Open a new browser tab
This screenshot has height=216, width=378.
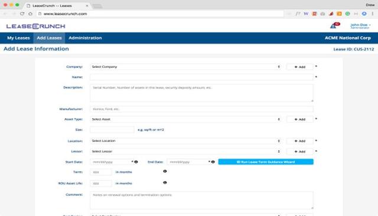tap(97, 6)
